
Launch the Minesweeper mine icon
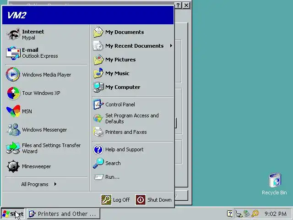pyautogui.click(x=13, y=166)
